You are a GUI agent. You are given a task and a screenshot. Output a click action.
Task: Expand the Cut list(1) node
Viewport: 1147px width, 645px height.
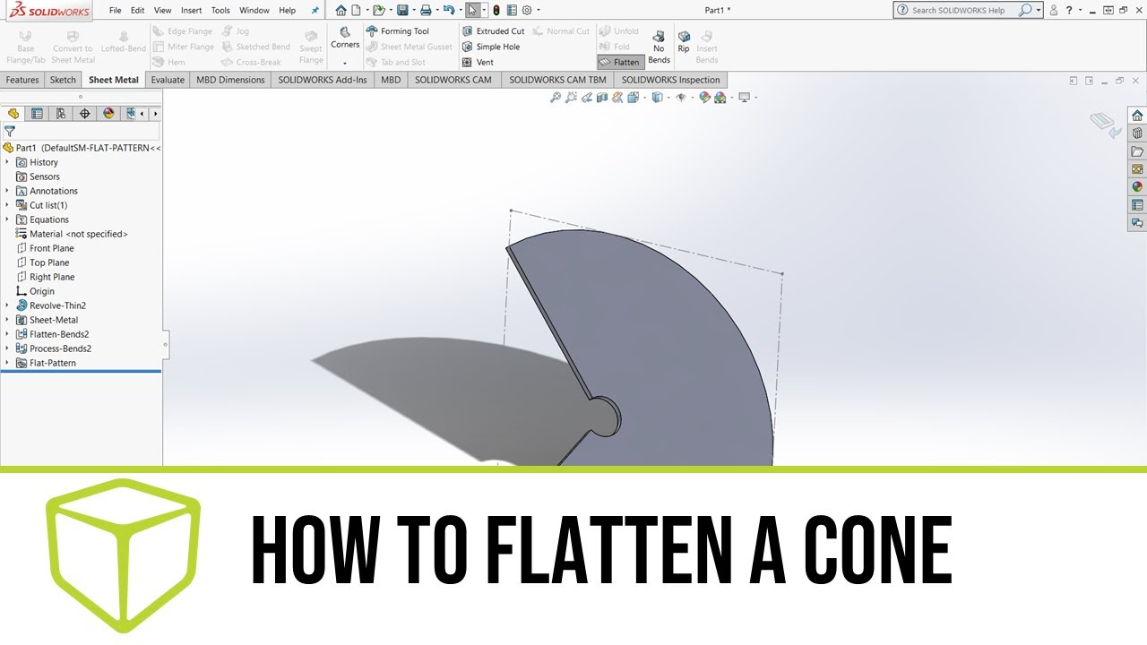[x=7, y=205]
